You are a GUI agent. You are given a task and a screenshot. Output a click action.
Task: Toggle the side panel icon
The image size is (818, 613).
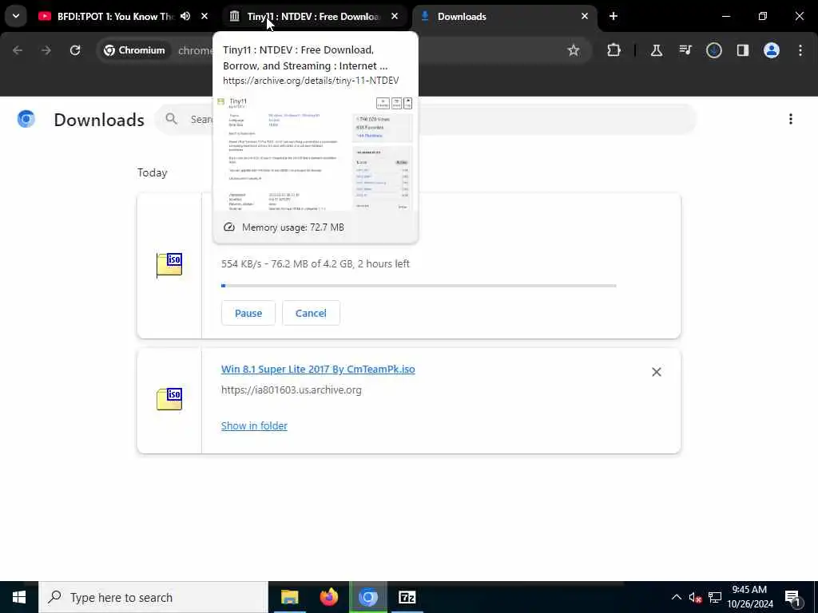(x=743, y=50)
